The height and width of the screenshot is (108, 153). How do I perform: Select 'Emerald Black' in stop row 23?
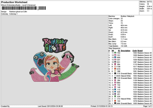point(126,103)
